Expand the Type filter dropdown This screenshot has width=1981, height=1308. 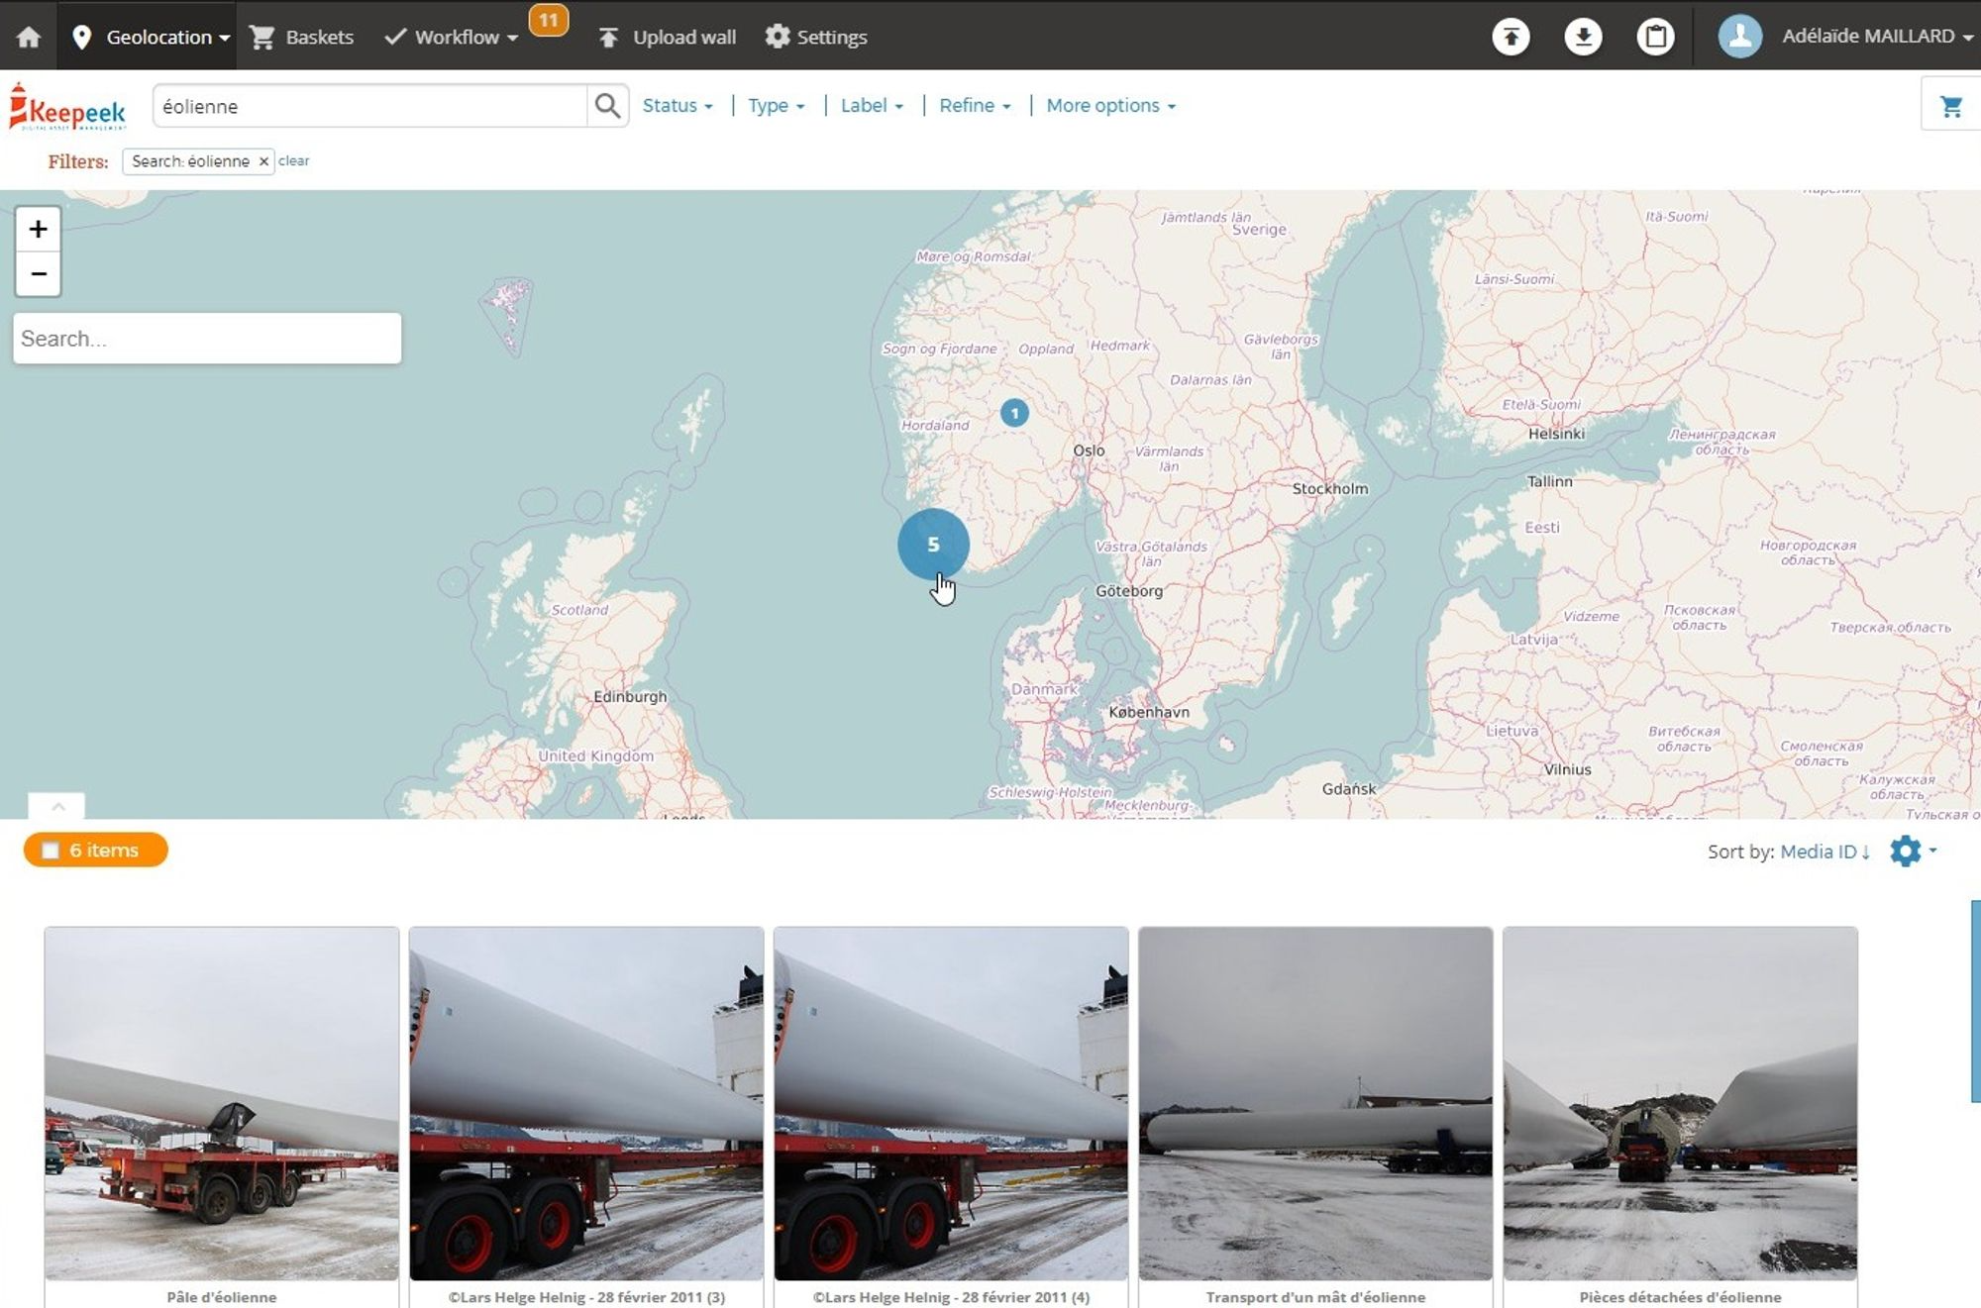point(776,105)
